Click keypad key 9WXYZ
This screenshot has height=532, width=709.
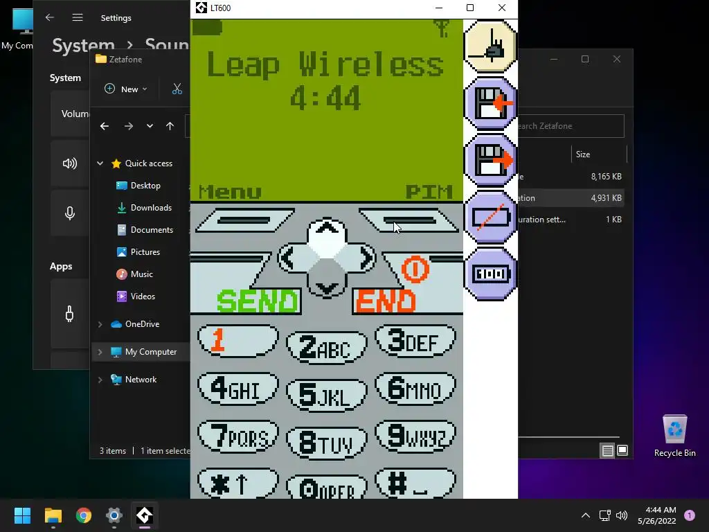(415, 436)
